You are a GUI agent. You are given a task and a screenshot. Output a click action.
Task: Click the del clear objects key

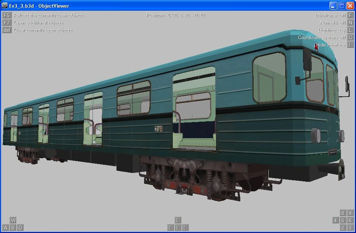click(x=7, y=30)
